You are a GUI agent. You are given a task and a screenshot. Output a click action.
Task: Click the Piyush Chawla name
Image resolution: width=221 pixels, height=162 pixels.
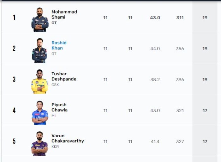[59, 108]
